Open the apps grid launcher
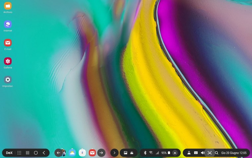The height and width of the screenshot is (158, 252). point(19,153)
